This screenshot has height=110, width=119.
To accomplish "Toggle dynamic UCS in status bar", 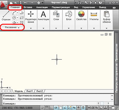I will click(x=70, y=108).
